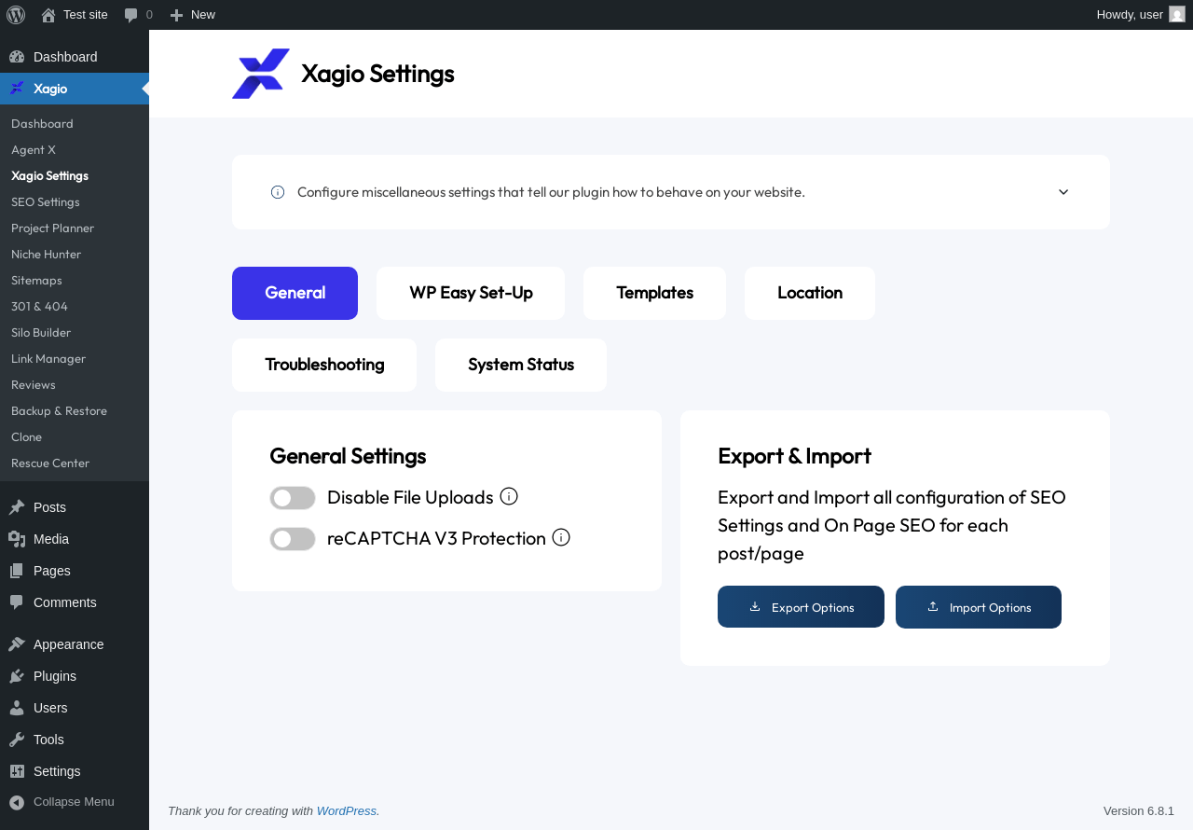1193x830 pixels.
Task: Click the download icon on Export Options
Action: [x=755, y=606]
